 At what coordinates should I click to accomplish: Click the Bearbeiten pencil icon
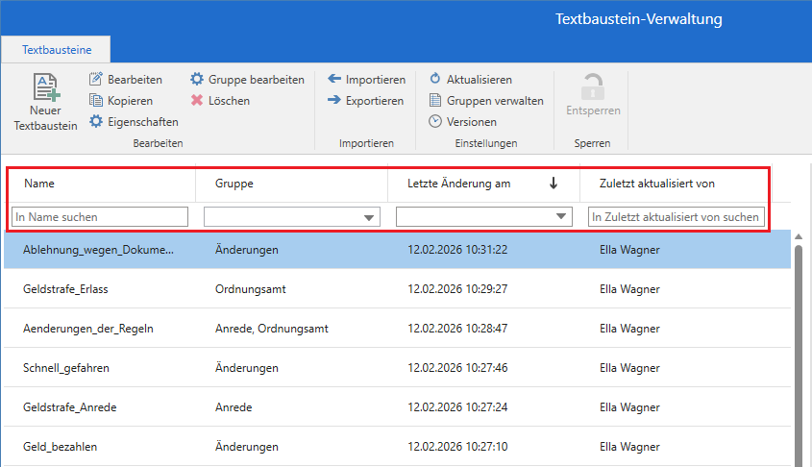(x=96, y=80)
